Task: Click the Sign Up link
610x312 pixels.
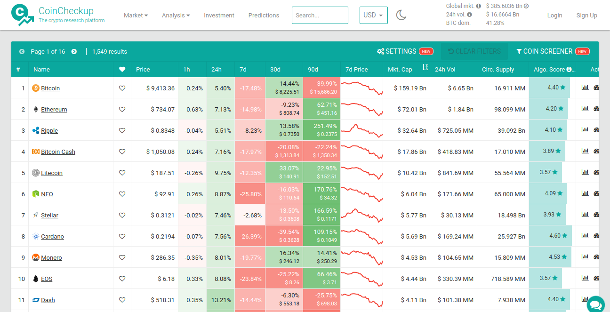Action: pyautogui.click(x=586, y=15)
